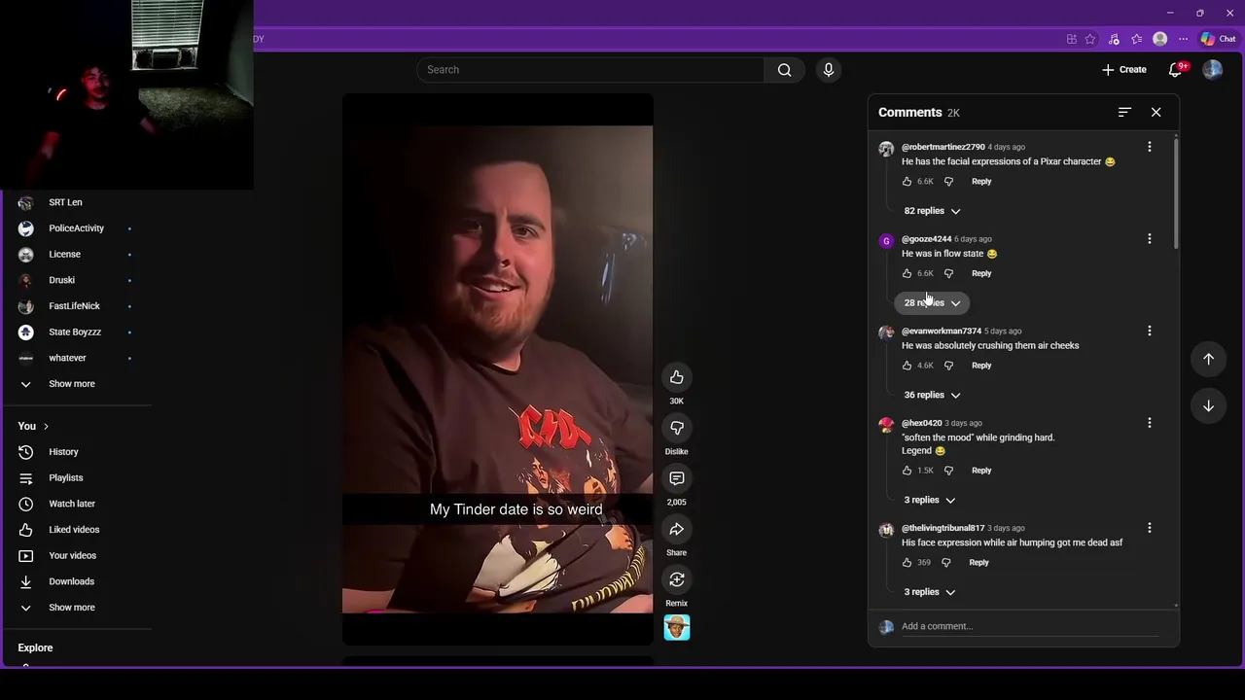This screenshot has width=1245, height=700.
Task: Expand 3 replies under thelivingtribunal817 comment
Action: [x=929, y=592]
